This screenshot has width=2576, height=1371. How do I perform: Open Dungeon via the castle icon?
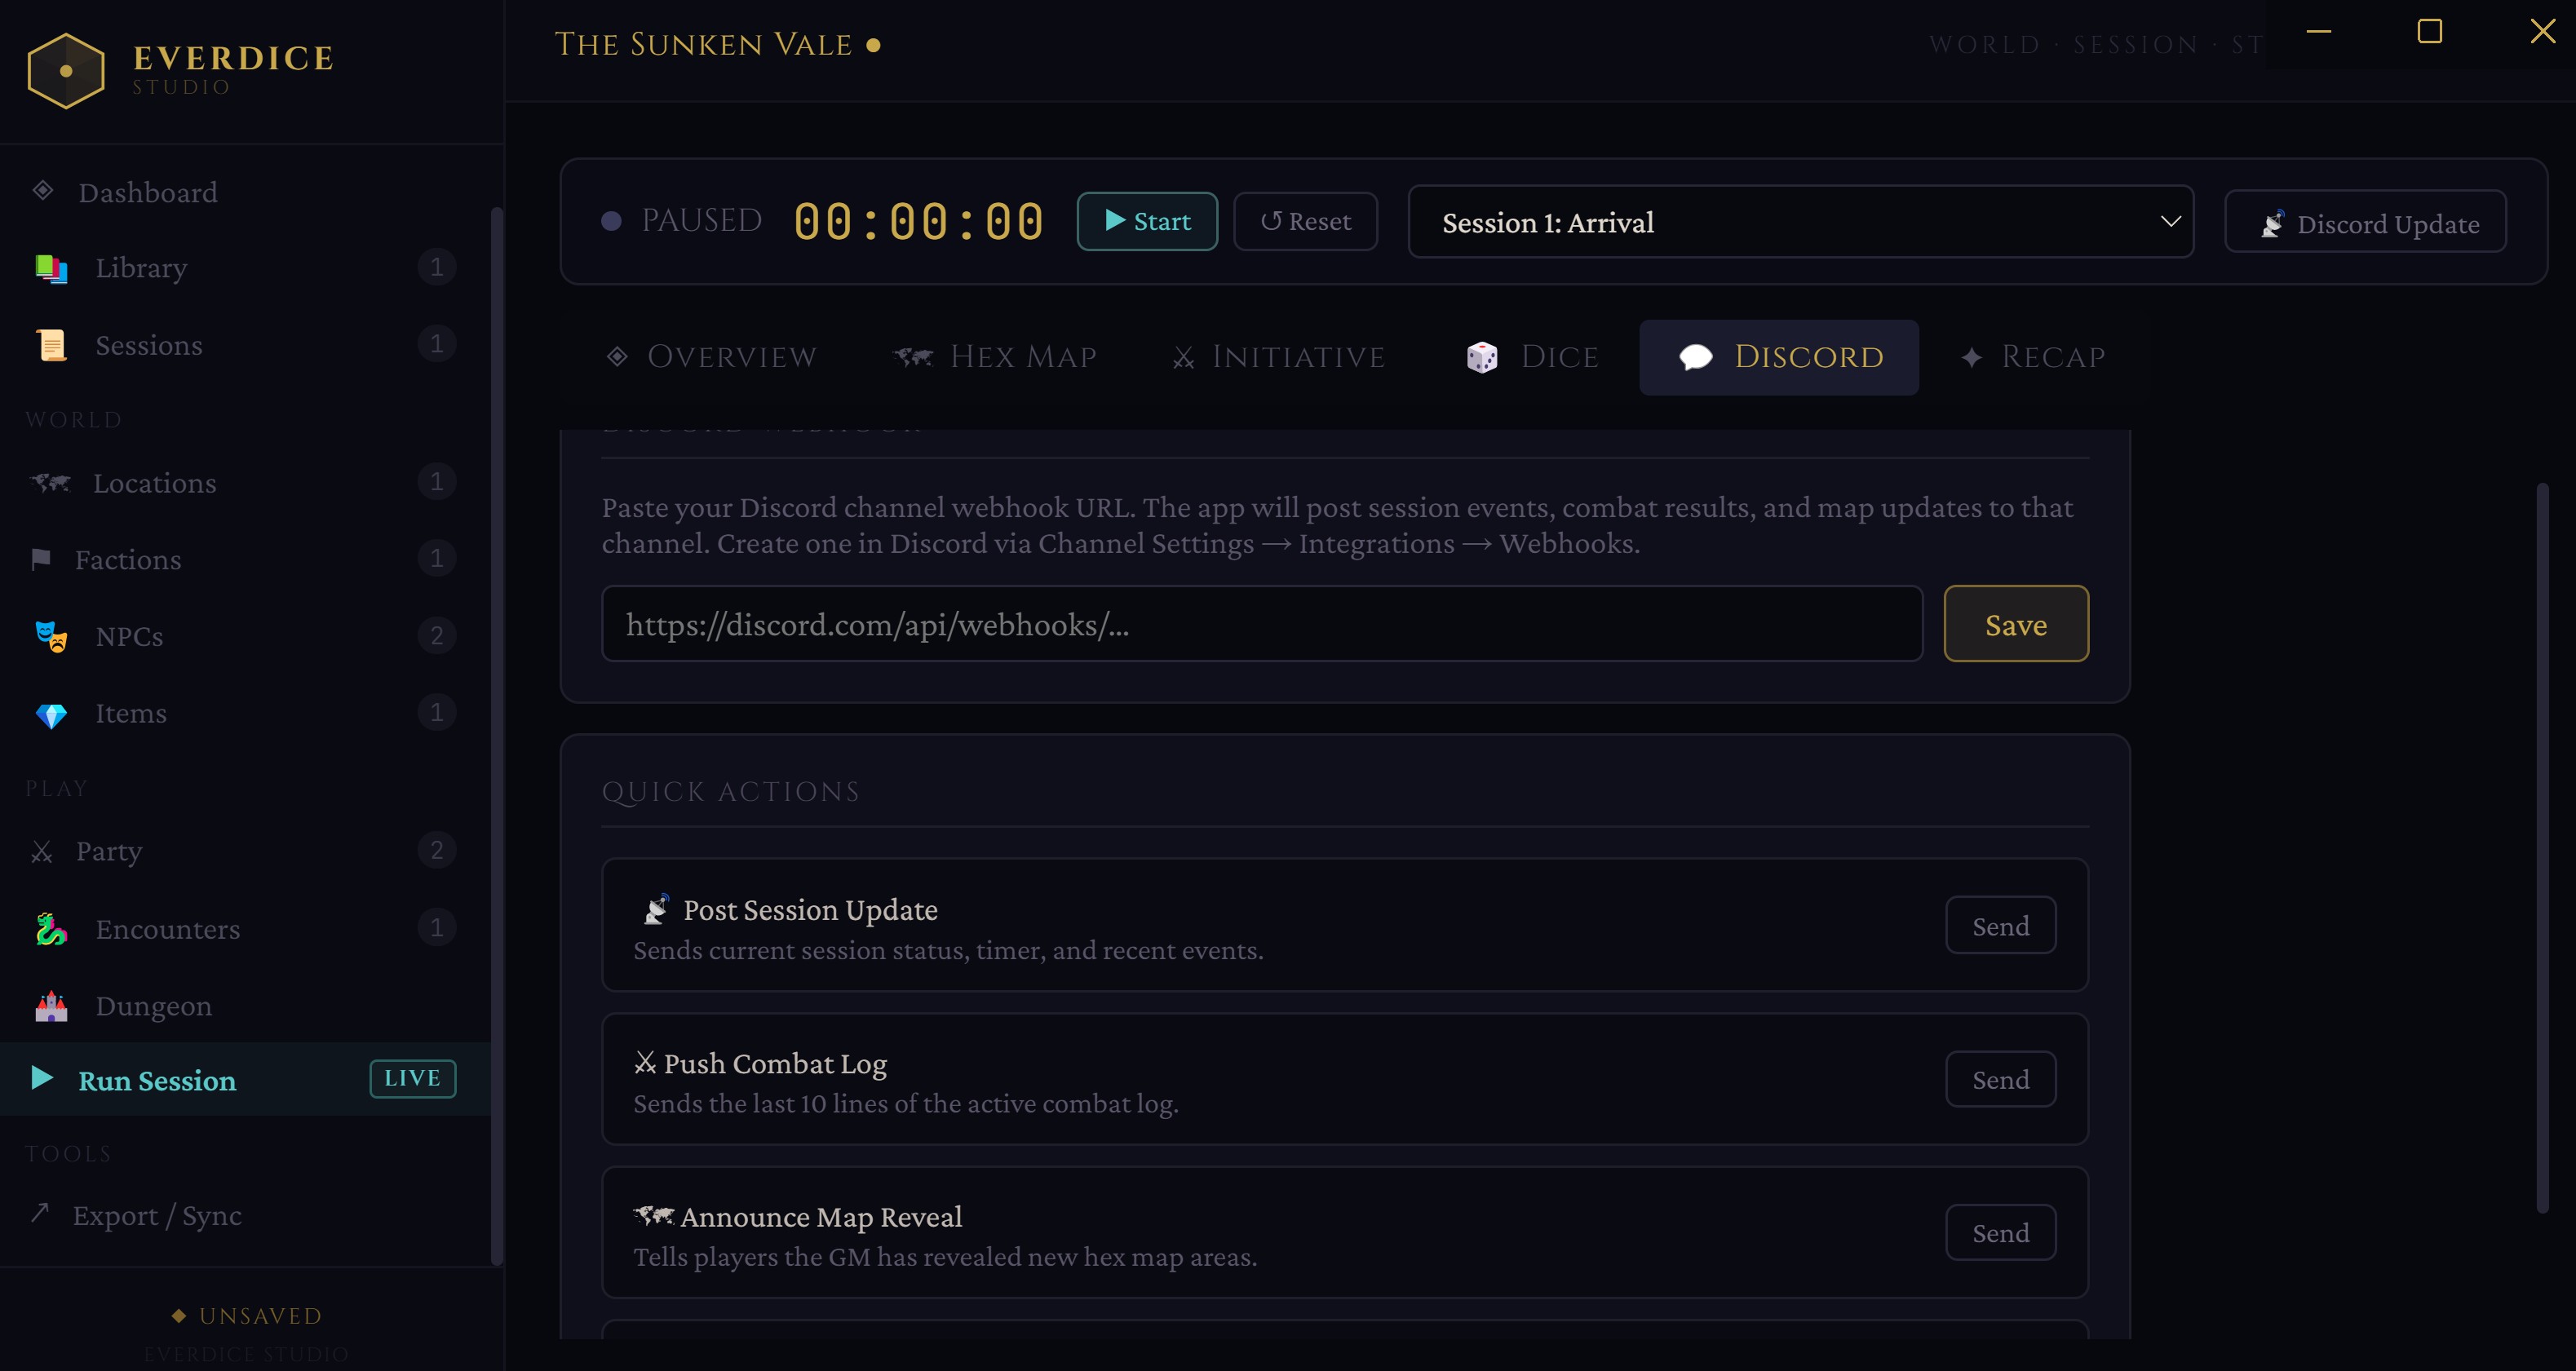point(51,1006)
